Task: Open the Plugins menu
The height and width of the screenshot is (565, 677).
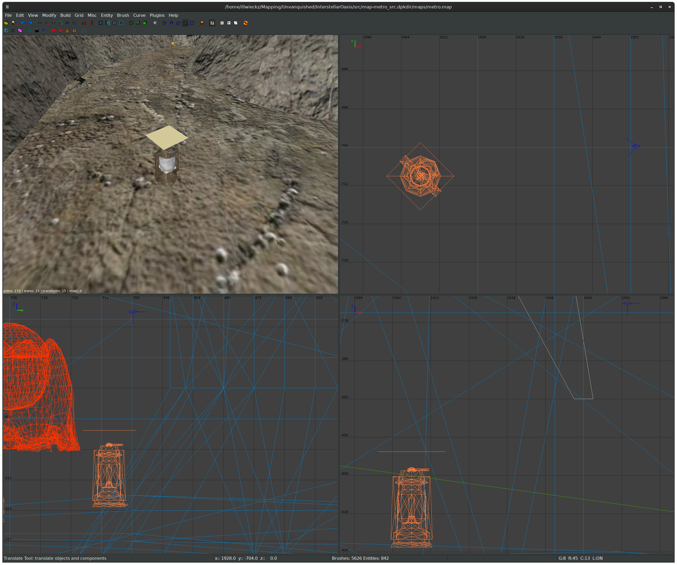Action: [157, 15]
